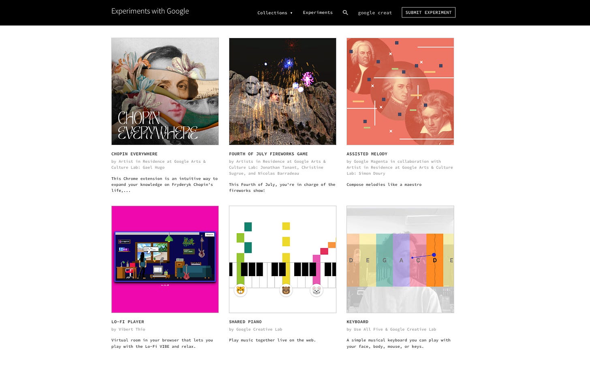The height and width of the screenshot is (368, 590).
Task: Click the Submit Experiment button
Action: 428,13
